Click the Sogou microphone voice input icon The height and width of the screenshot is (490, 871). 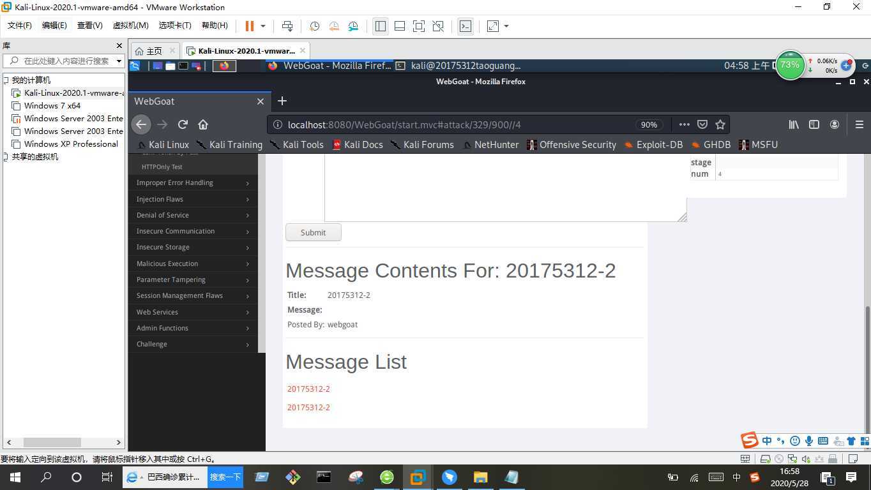coord(809,441)
